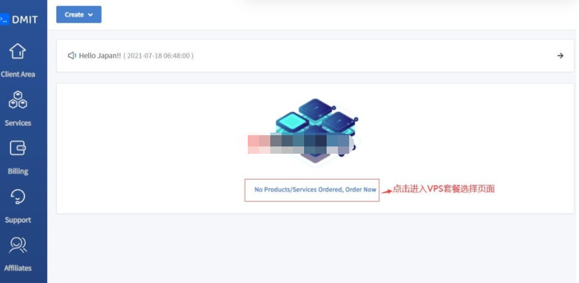Click the Client Area home icon
Viewport: 579px width, 283px height.
tap(18, 52)
